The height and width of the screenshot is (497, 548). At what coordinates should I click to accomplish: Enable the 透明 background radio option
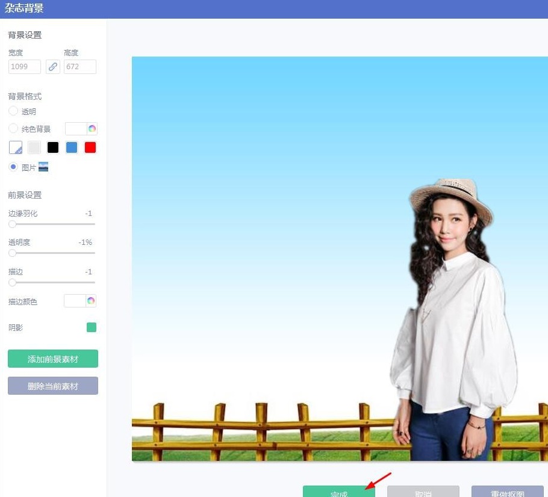[x=13, y=111]
